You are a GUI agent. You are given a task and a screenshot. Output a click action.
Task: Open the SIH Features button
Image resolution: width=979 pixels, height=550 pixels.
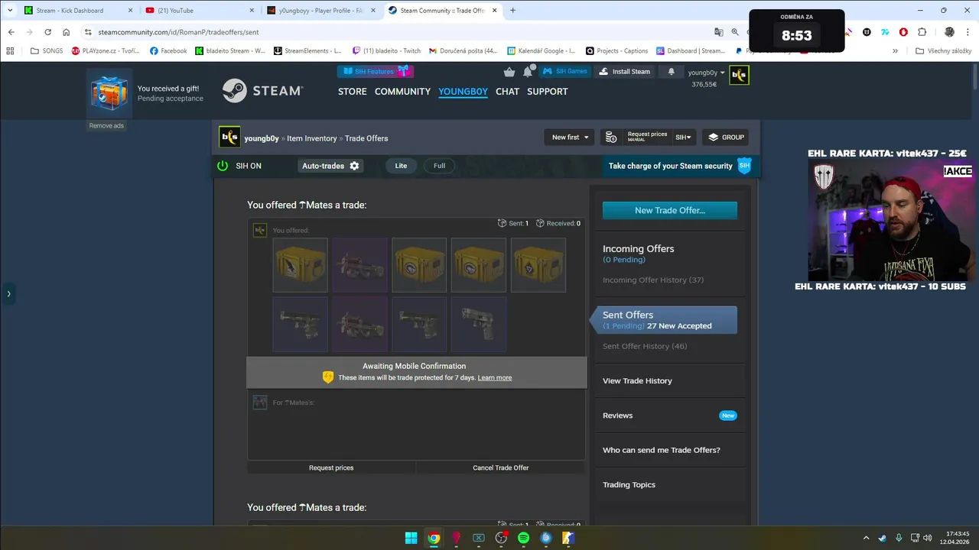[x=375, y=71]
